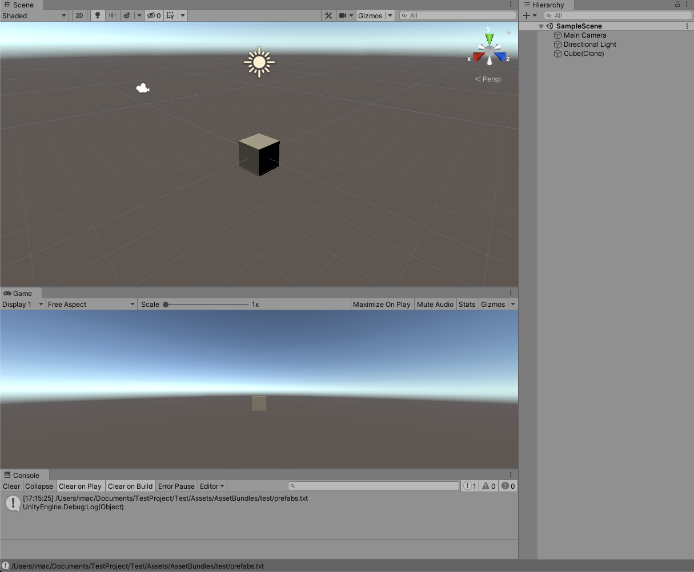Toggle Game view Gizmos button
The image size is (694, 572).
pyautogui.click(x=493, y=304)
